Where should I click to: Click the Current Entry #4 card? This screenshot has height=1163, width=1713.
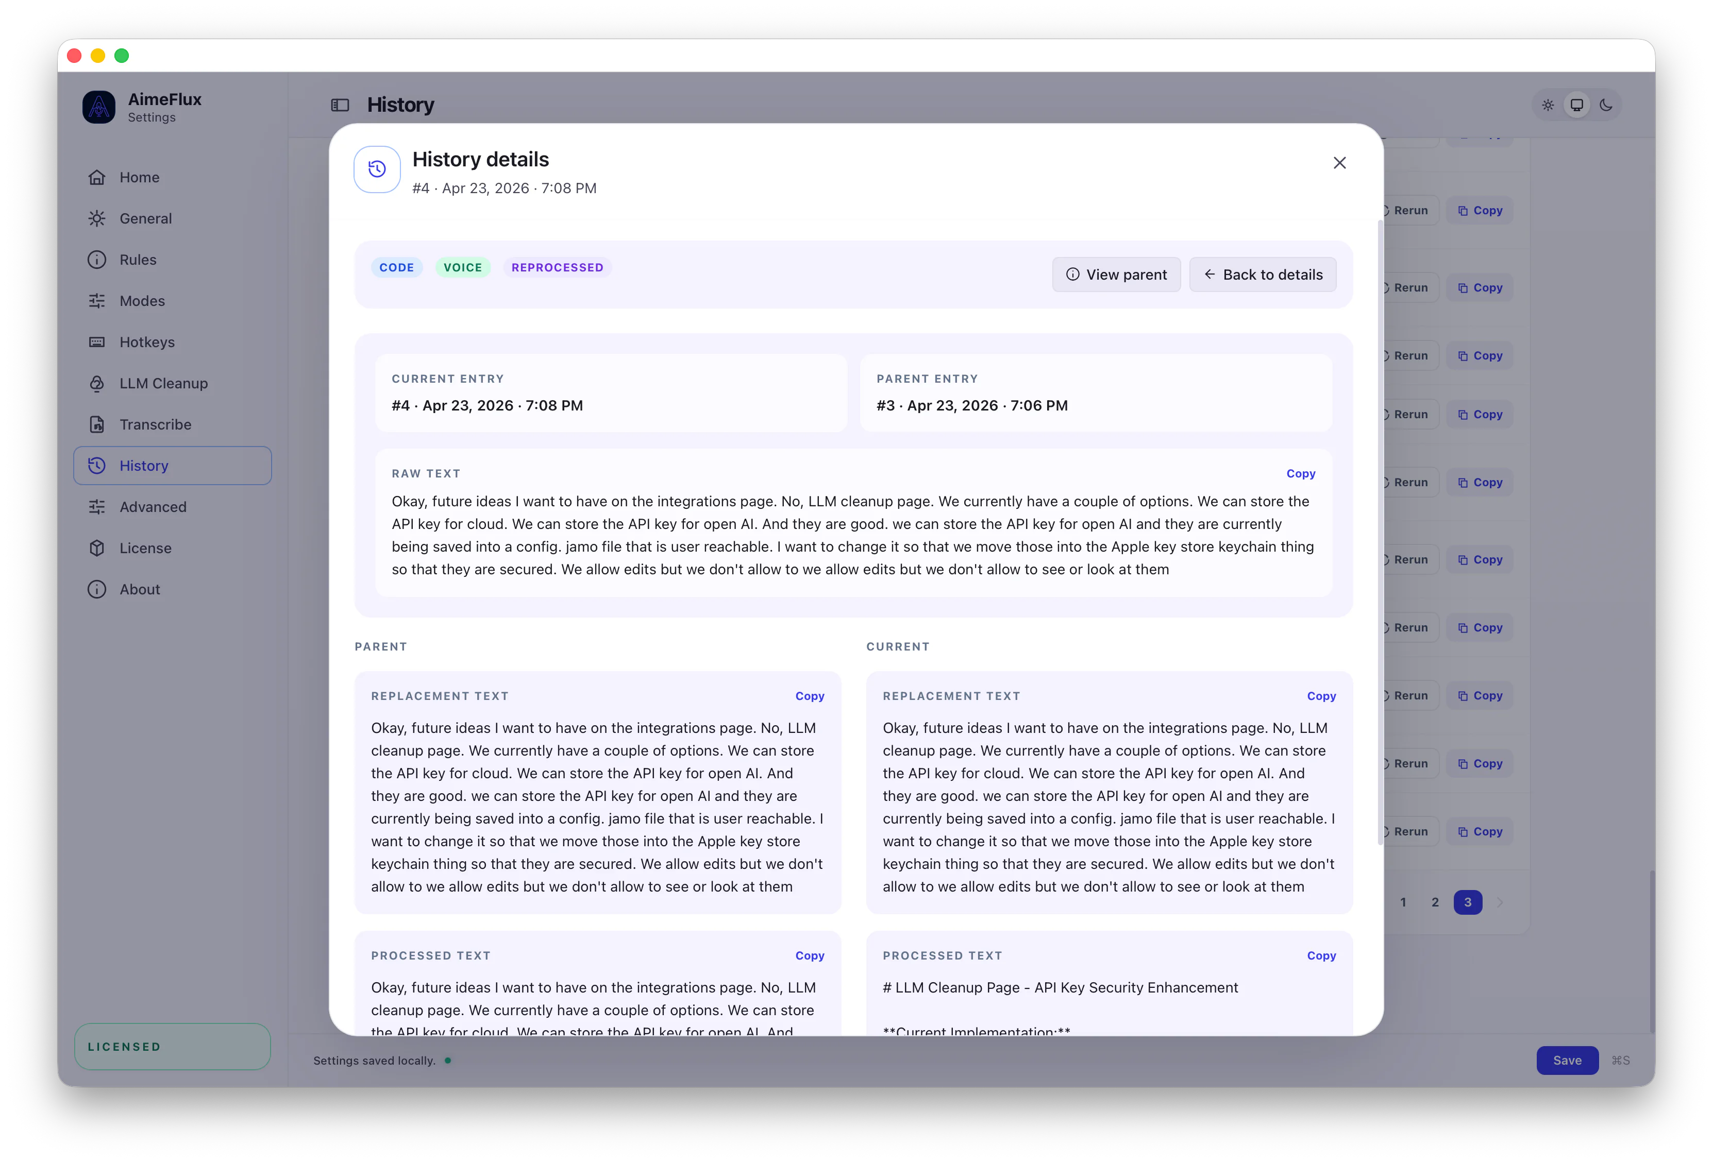611,392
